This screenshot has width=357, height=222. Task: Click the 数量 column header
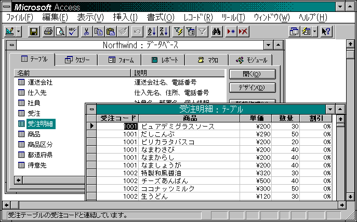[x=285, y=118]
